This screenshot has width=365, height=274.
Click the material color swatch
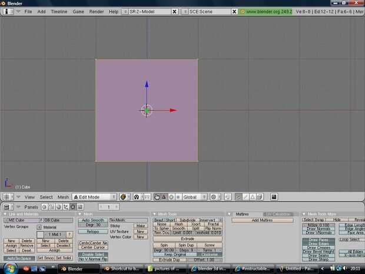click(40, 235)
